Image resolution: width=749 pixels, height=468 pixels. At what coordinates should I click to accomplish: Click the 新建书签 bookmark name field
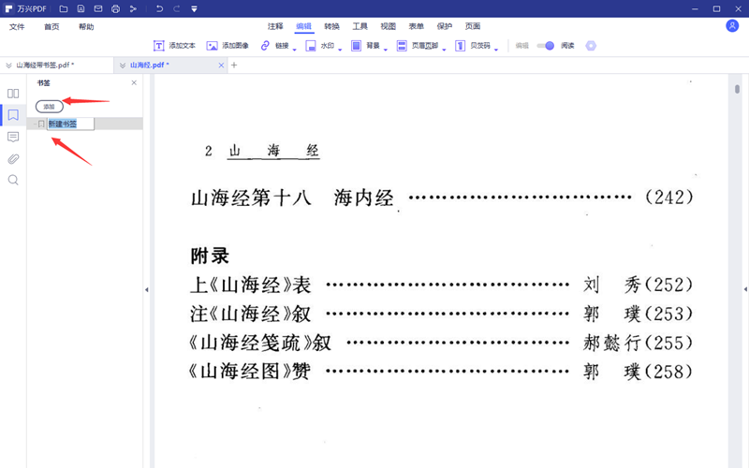pos(70,124)
